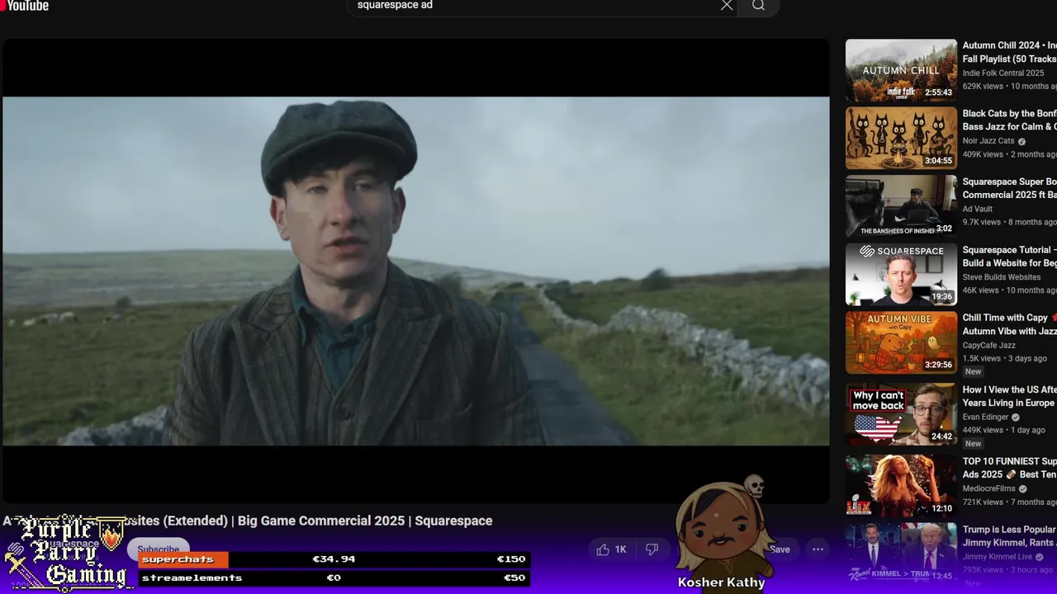
Task: Click the €150 superchats goal amount
Action: [510, 559]
